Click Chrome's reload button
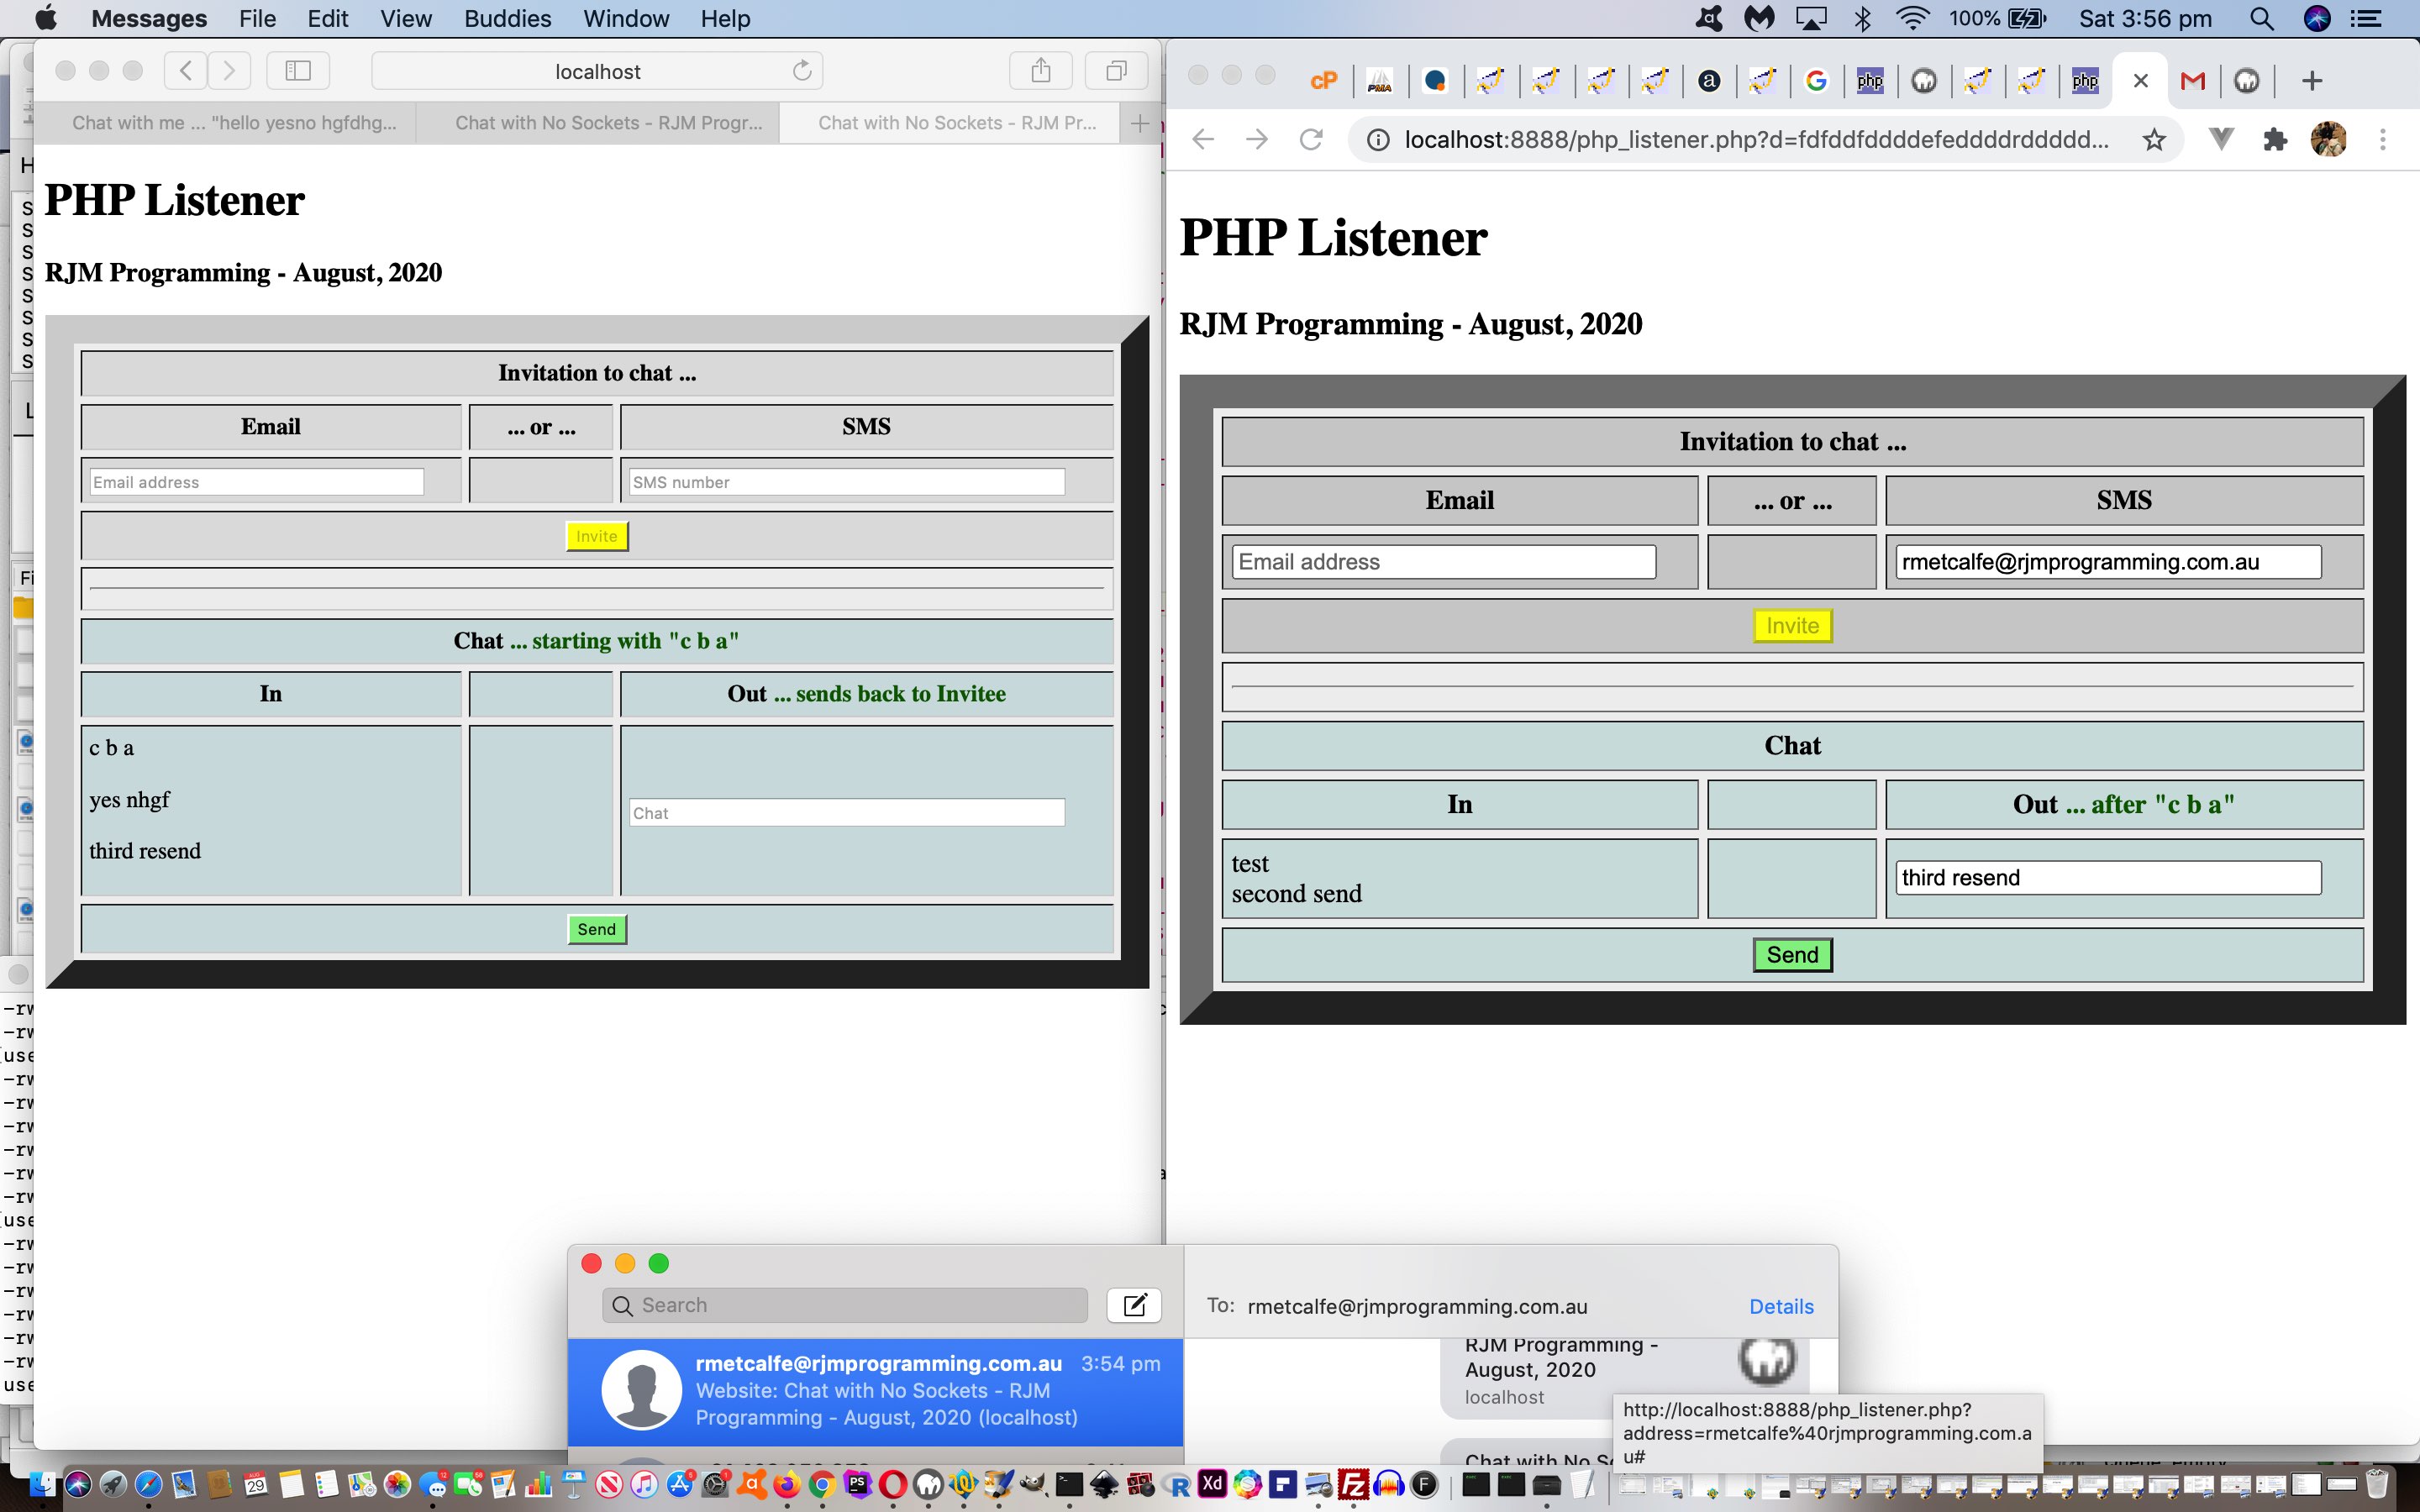2420x1512 pixels. [x=1310, y=140]
